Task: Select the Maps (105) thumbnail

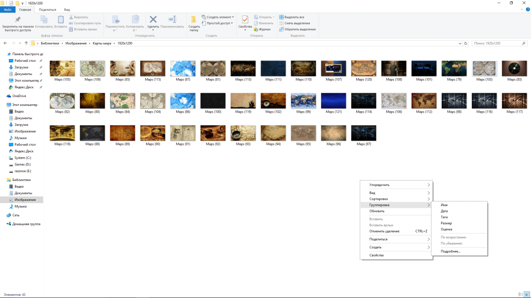Action: coord(62,69)
